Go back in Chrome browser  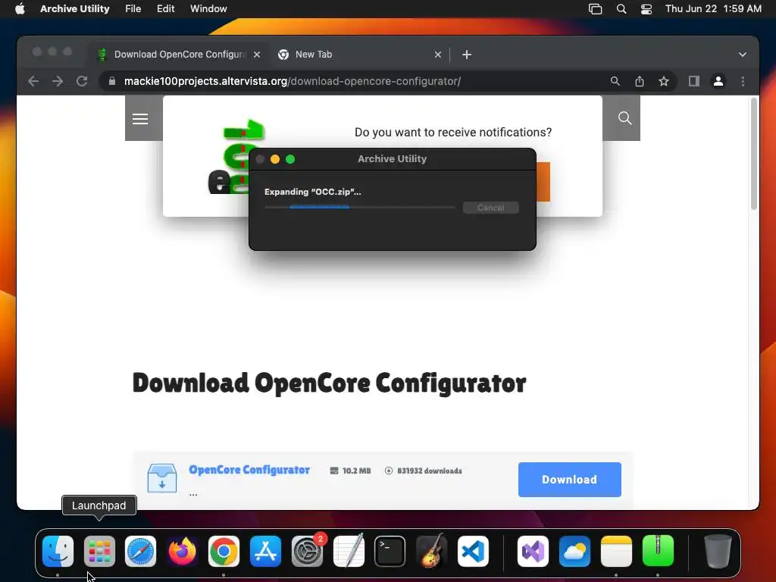pyautogui.click(x=33, y=81)
